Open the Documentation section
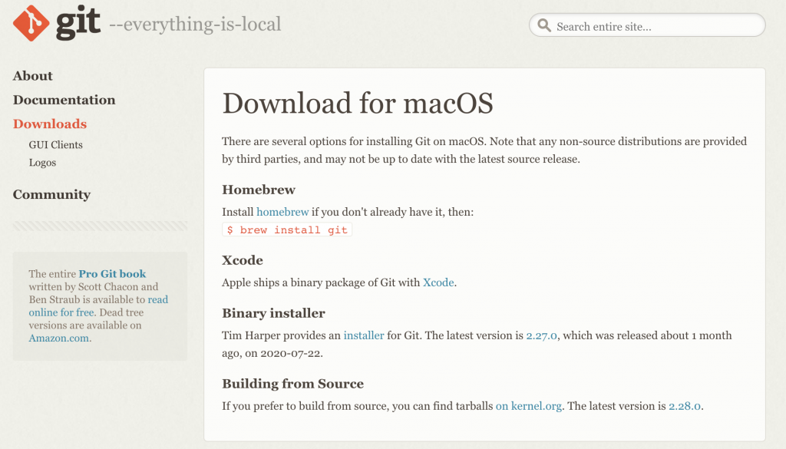 coord(64,100)
